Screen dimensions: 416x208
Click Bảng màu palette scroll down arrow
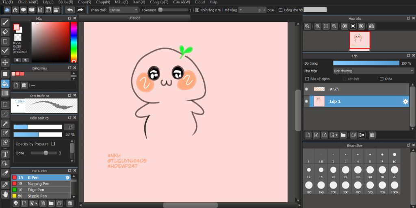pos(74,79)
